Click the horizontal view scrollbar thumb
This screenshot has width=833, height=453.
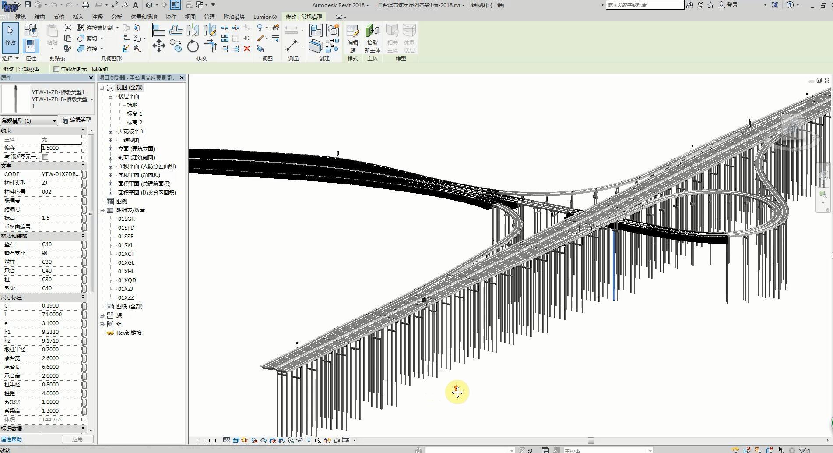591,440
